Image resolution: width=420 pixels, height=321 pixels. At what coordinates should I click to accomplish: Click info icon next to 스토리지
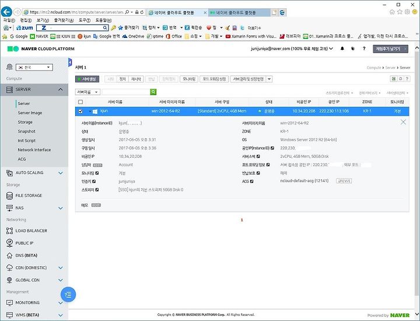[97, 190]
